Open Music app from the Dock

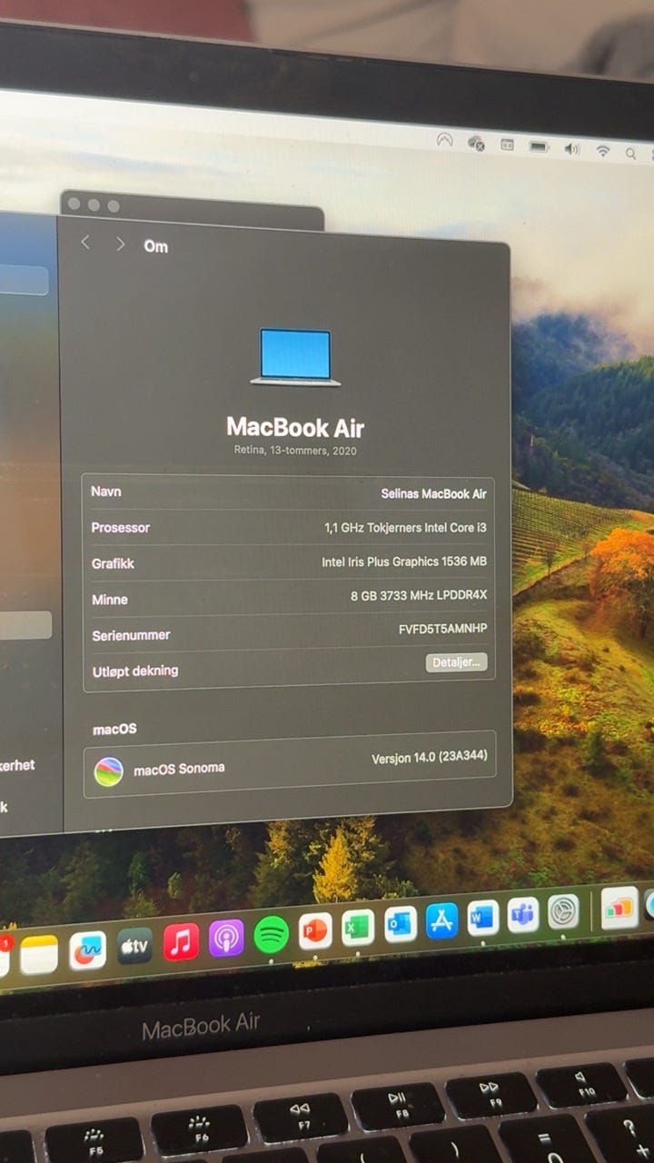(x=181, y=941)
